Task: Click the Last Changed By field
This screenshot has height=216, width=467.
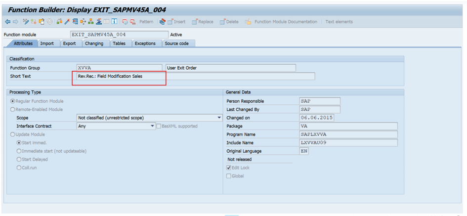Action: pyautogui.click(x=320, y=110)
